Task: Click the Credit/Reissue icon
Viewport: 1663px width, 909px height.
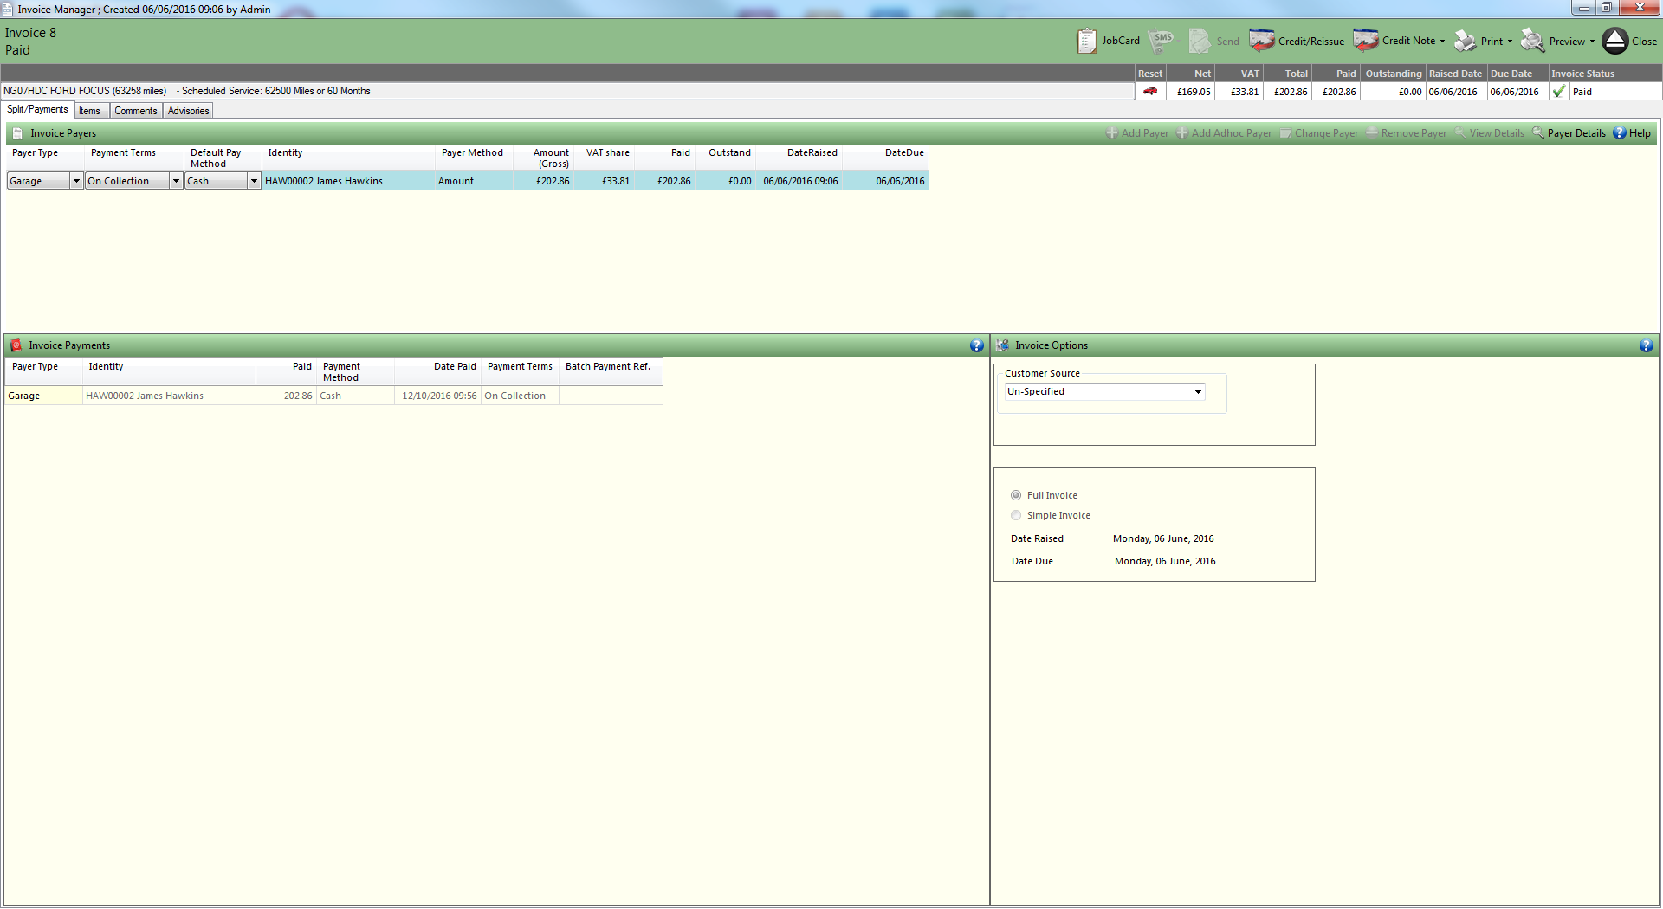Action: 1262,41
